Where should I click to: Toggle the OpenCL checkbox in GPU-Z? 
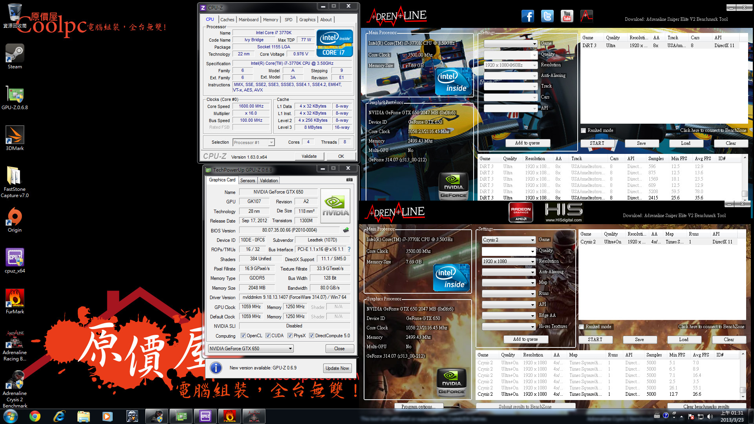(243, 336)
